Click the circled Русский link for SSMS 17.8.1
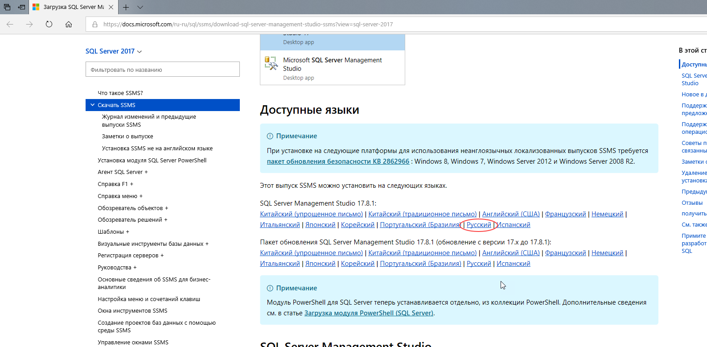This screenshot has width=707, height=347. [479, 225]
